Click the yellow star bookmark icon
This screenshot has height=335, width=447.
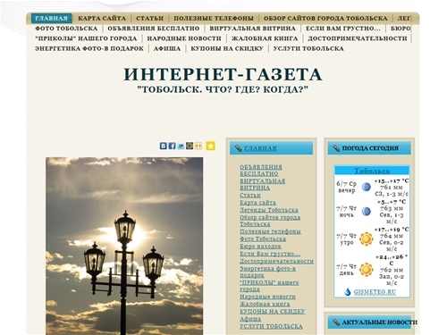[x=210, y=146]
